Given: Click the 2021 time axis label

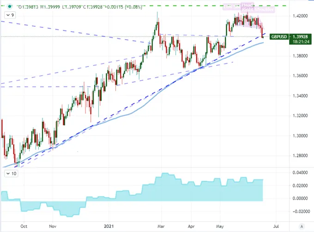Looking at the screenshot, I should tap(109, 226).
